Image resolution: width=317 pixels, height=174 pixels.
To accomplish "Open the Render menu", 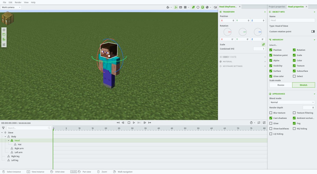I will [18, 2].
